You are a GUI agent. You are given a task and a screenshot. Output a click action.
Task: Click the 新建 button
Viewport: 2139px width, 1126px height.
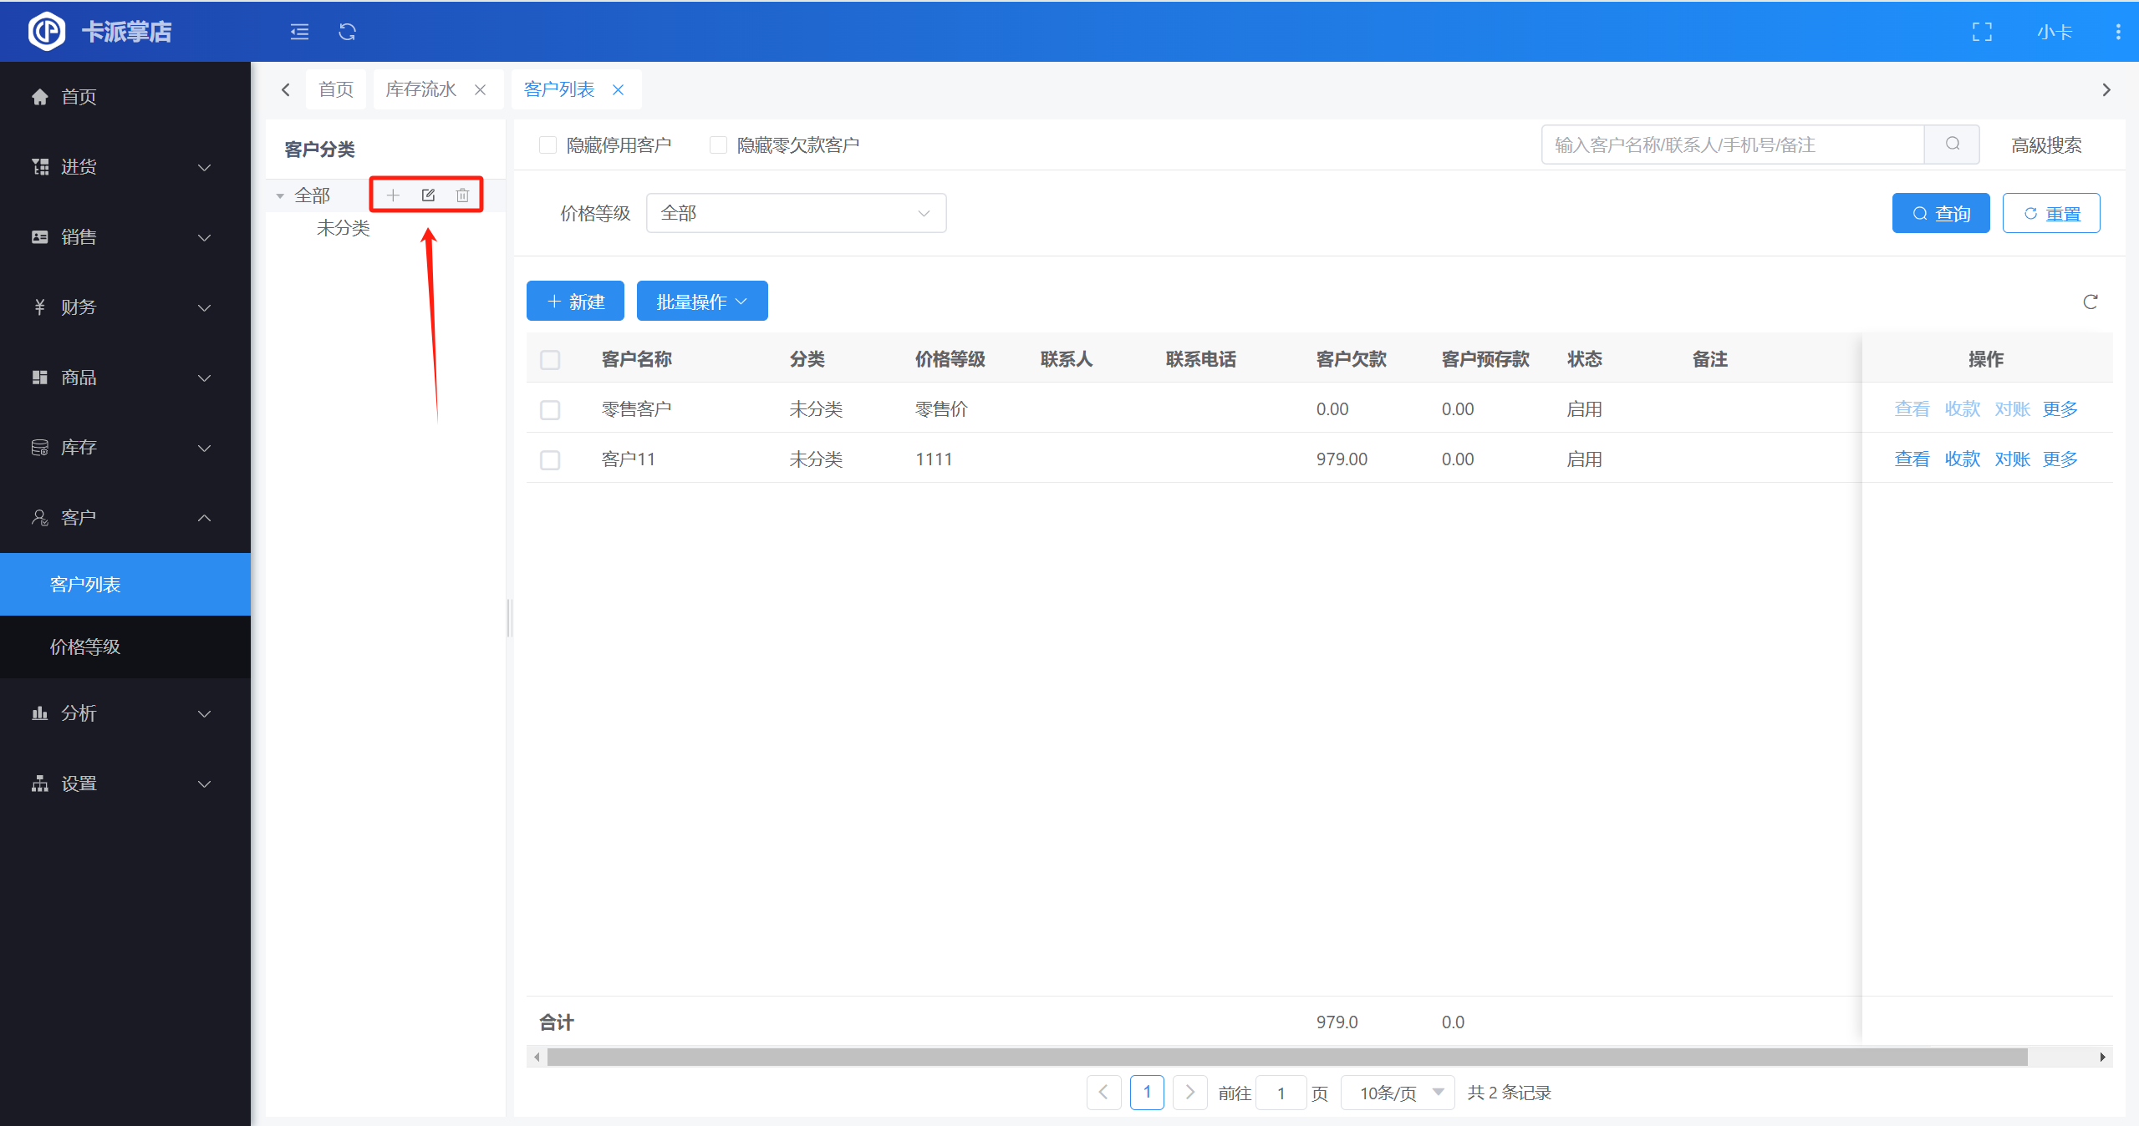575,302
